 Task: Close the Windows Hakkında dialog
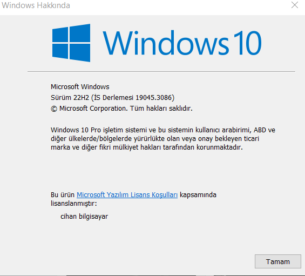point(295,5)
